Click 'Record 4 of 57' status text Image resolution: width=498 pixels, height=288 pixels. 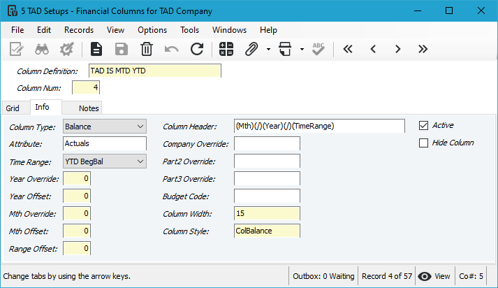tap(386, 276)
